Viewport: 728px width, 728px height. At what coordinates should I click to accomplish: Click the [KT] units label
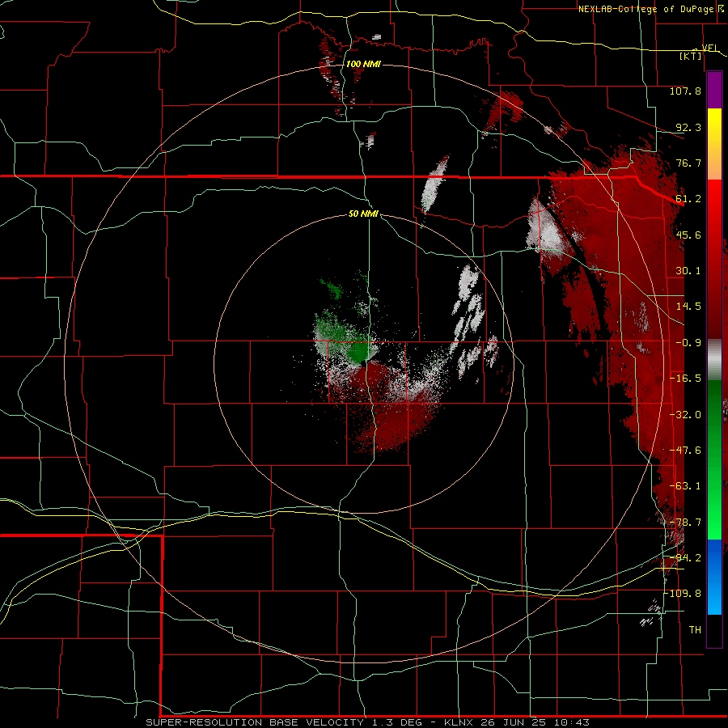pyautogui.click(x=691, y=56)
